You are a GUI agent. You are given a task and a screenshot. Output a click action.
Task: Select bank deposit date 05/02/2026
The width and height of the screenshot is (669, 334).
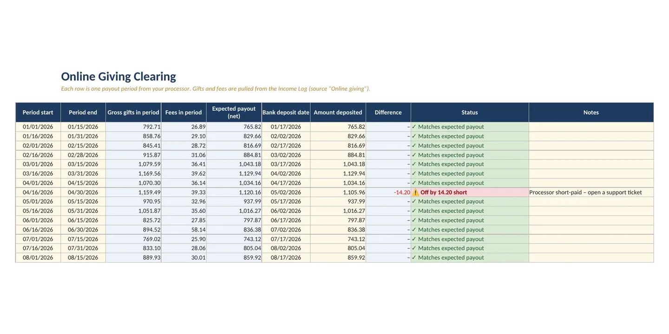pos(286,192)
